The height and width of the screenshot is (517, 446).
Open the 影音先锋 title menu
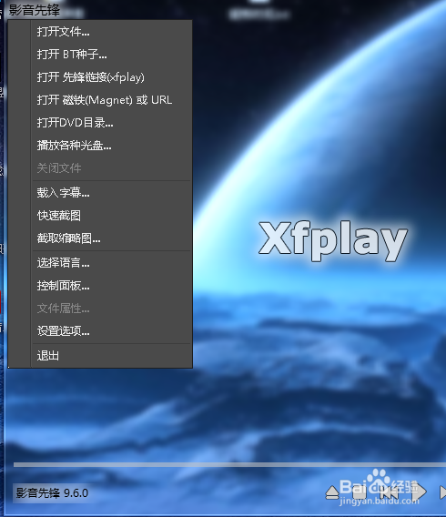(35, 10)
